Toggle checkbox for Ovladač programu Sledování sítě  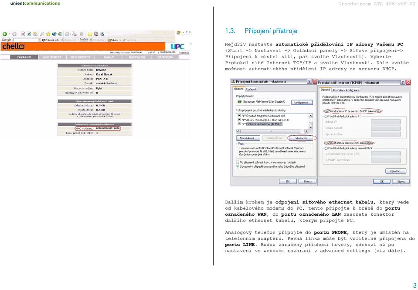[239, 116]
